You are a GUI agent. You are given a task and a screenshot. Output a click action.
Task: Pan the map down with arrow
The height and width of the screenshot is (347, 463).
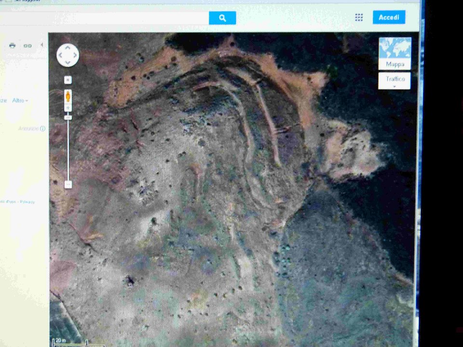click(68, 63)
